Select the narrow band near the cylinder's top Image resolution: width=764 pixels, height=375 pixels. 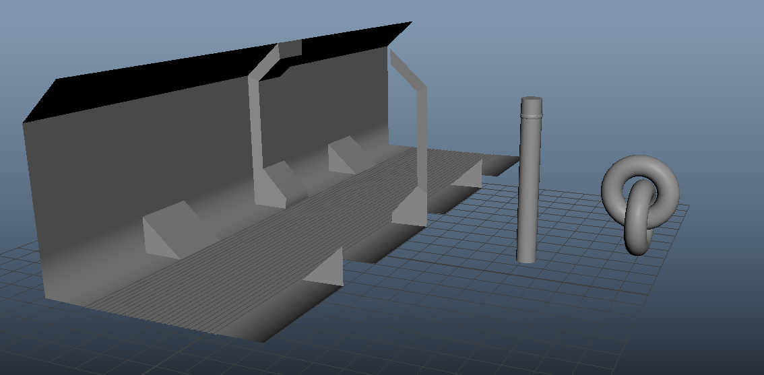click(x=531, y=116)
